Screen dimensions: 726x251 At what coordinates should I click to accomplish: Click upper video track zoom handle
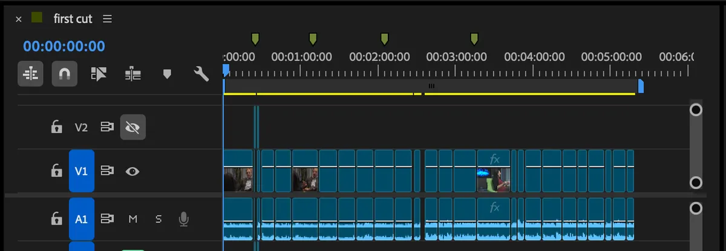696,110
